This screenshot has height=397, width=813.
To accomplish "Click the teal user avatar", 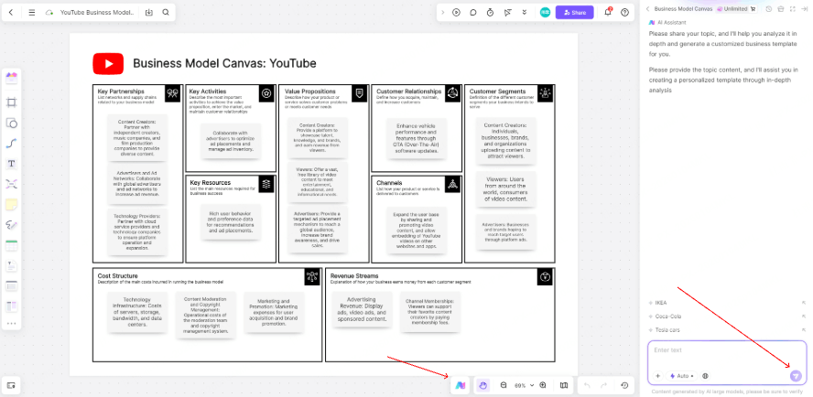I will point(545,13).
